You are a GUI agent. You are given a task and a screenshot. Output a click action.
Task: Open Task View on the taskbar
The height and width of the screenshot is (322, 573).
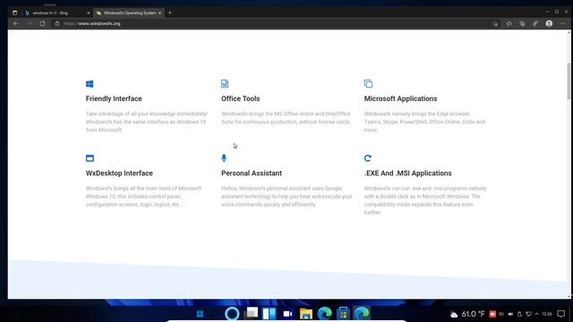(251, 313)
